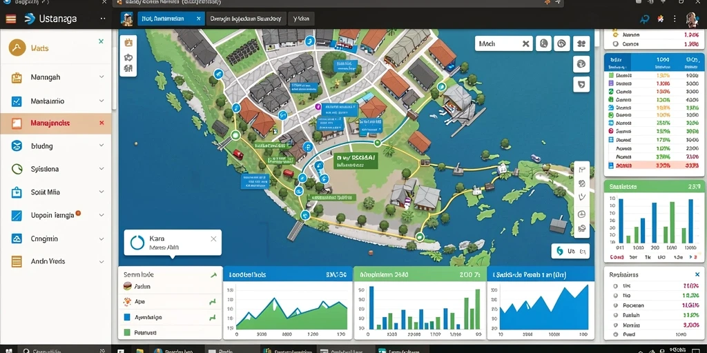Expand the Manngah sidebar section chevron
This screenshot has height=353, width=707.
pyautogui.click(x=101, y=77)
